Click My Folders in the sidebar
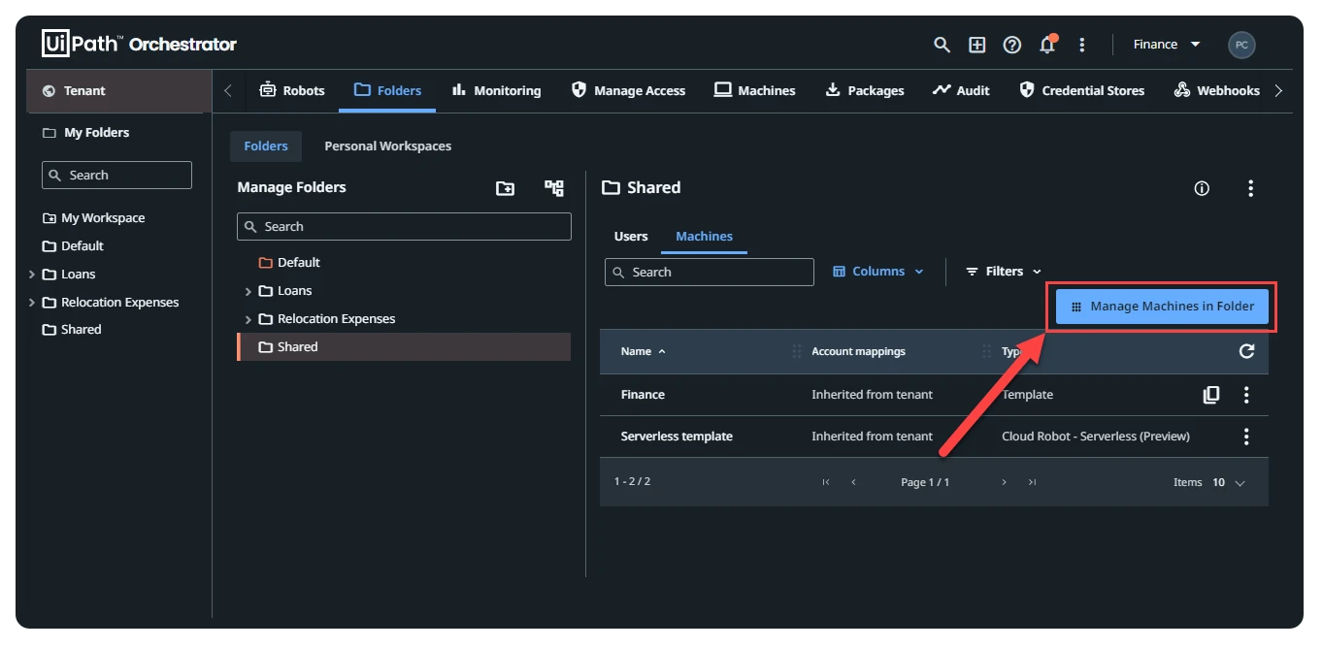Viewport: 1323px width, 648px height. (x=96, y=132)
